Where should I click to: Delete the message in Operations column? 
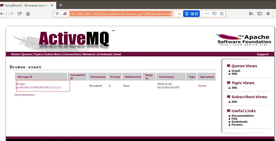[202, 86]
